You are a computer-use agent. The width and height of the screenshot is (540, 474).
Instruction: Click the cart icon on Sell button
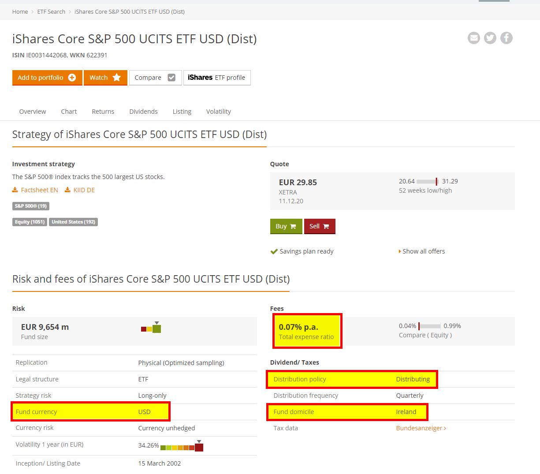click(326, 226)
